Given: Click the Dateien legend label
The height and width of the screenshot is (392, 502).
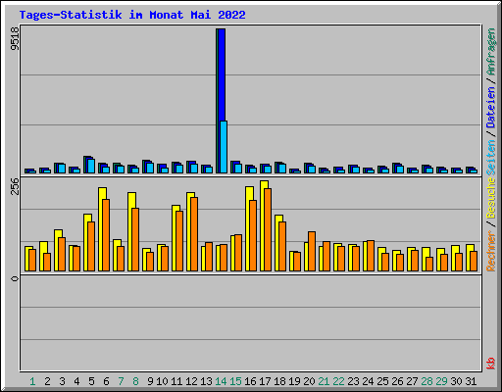Looking at the screenshot, I should tap(491, 107).
